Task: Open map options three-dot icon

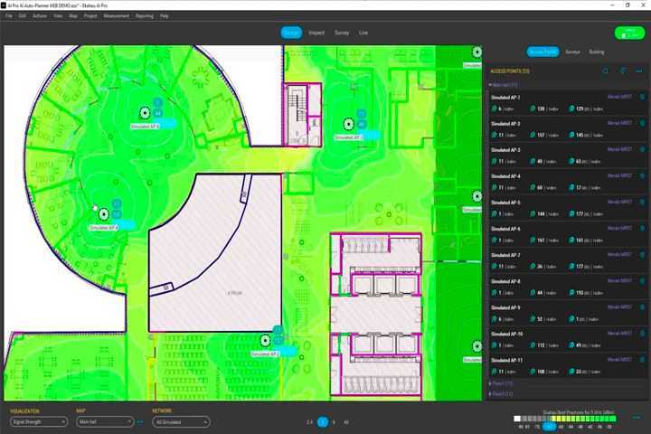Action: (140, 422)
